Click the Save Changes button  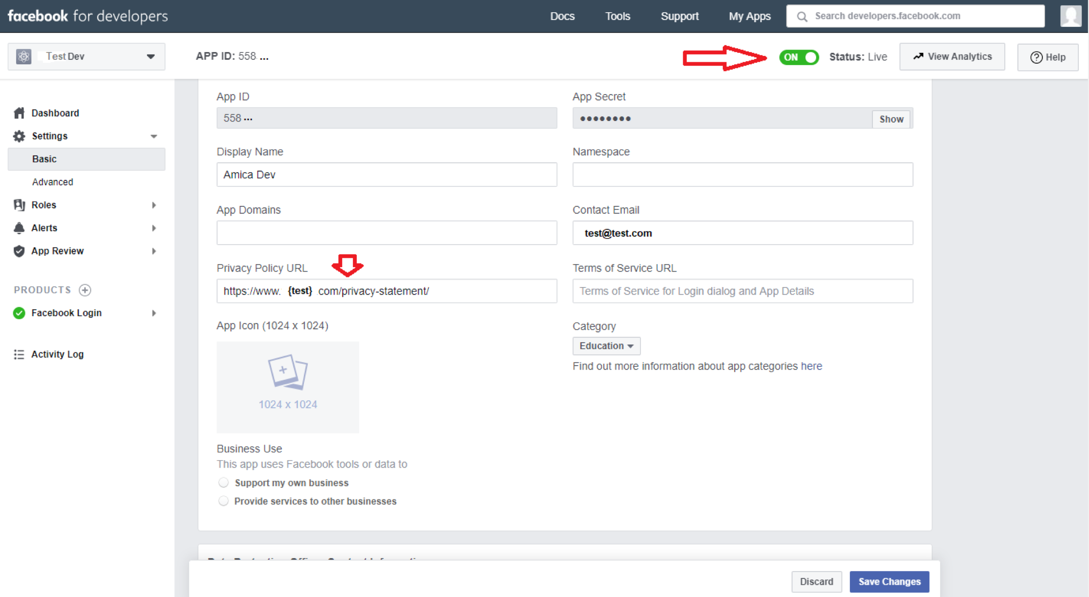(x=889, y=582)
